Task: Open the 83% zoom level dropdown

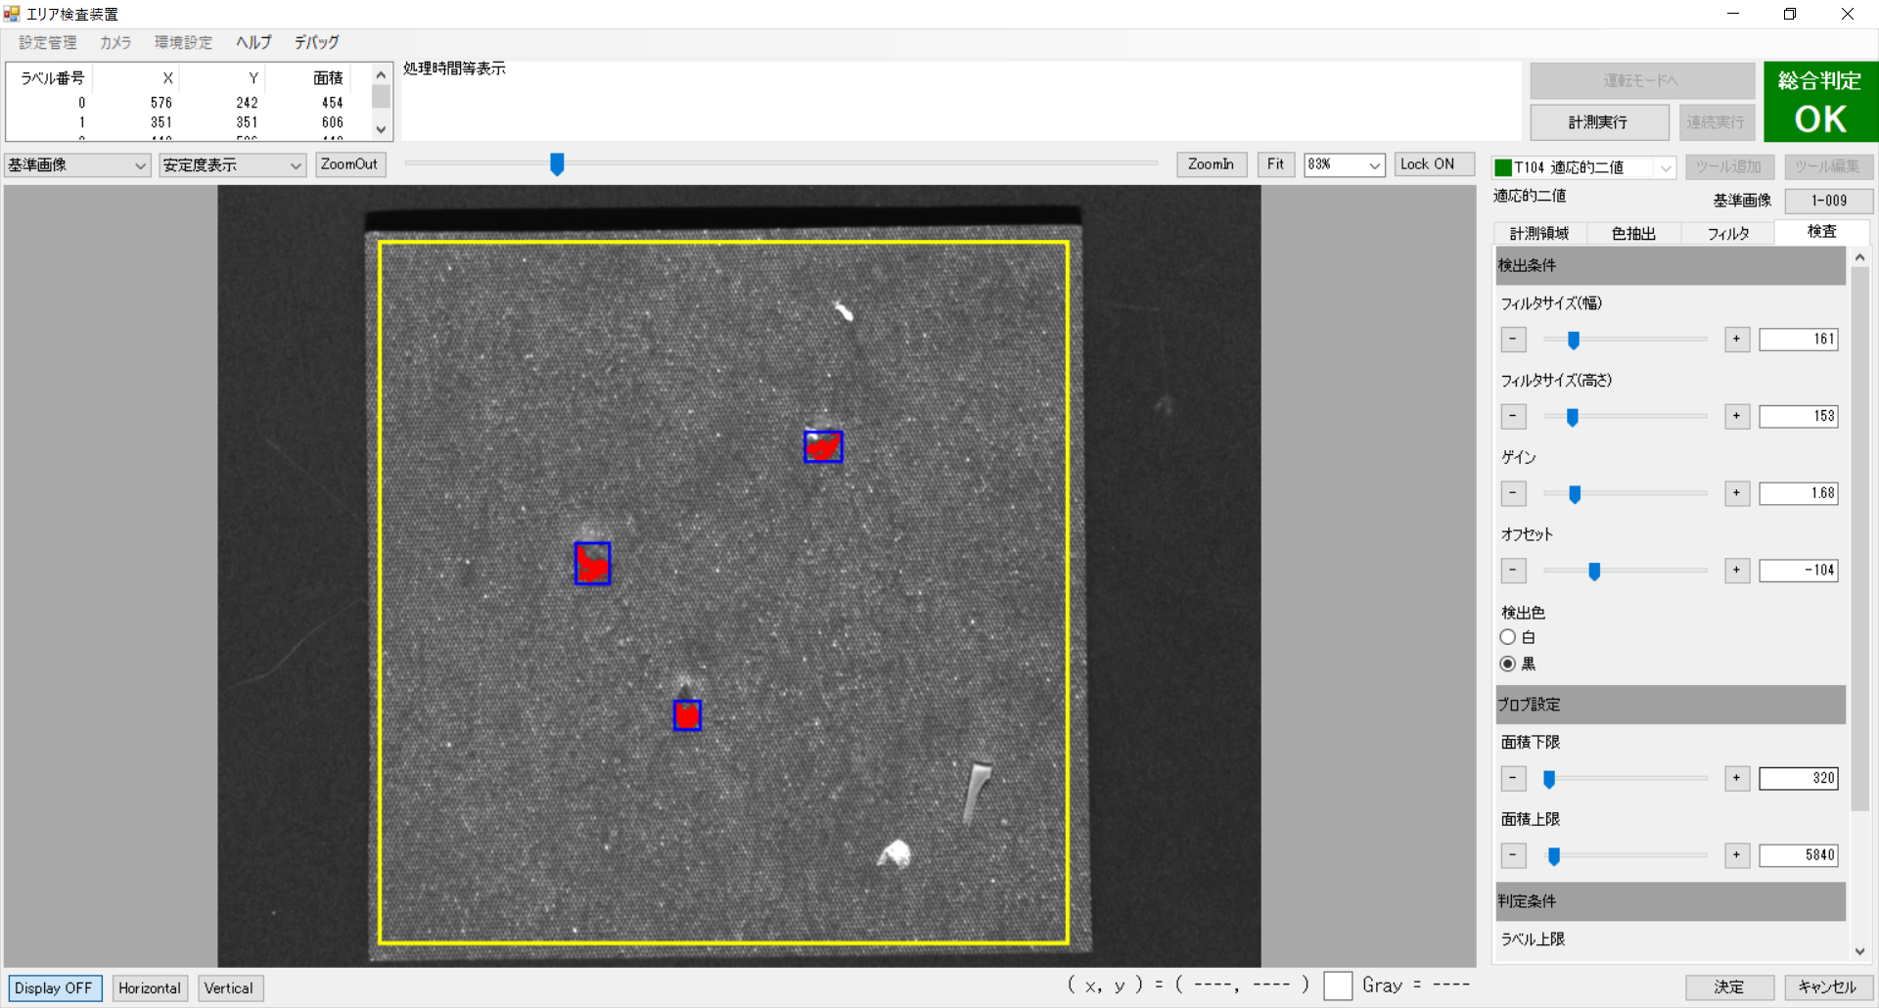Action: click(x=1345, y=164)
